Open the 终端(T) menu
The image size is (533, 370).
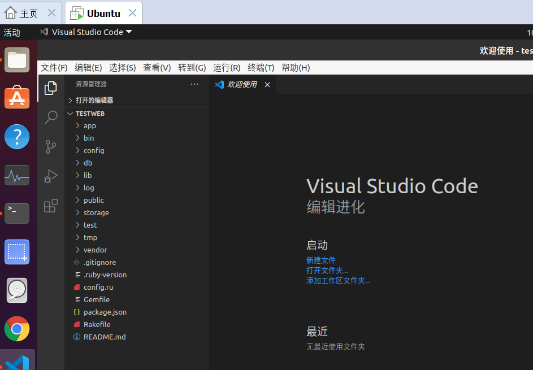pyautogui.click(x=261, y=67)
